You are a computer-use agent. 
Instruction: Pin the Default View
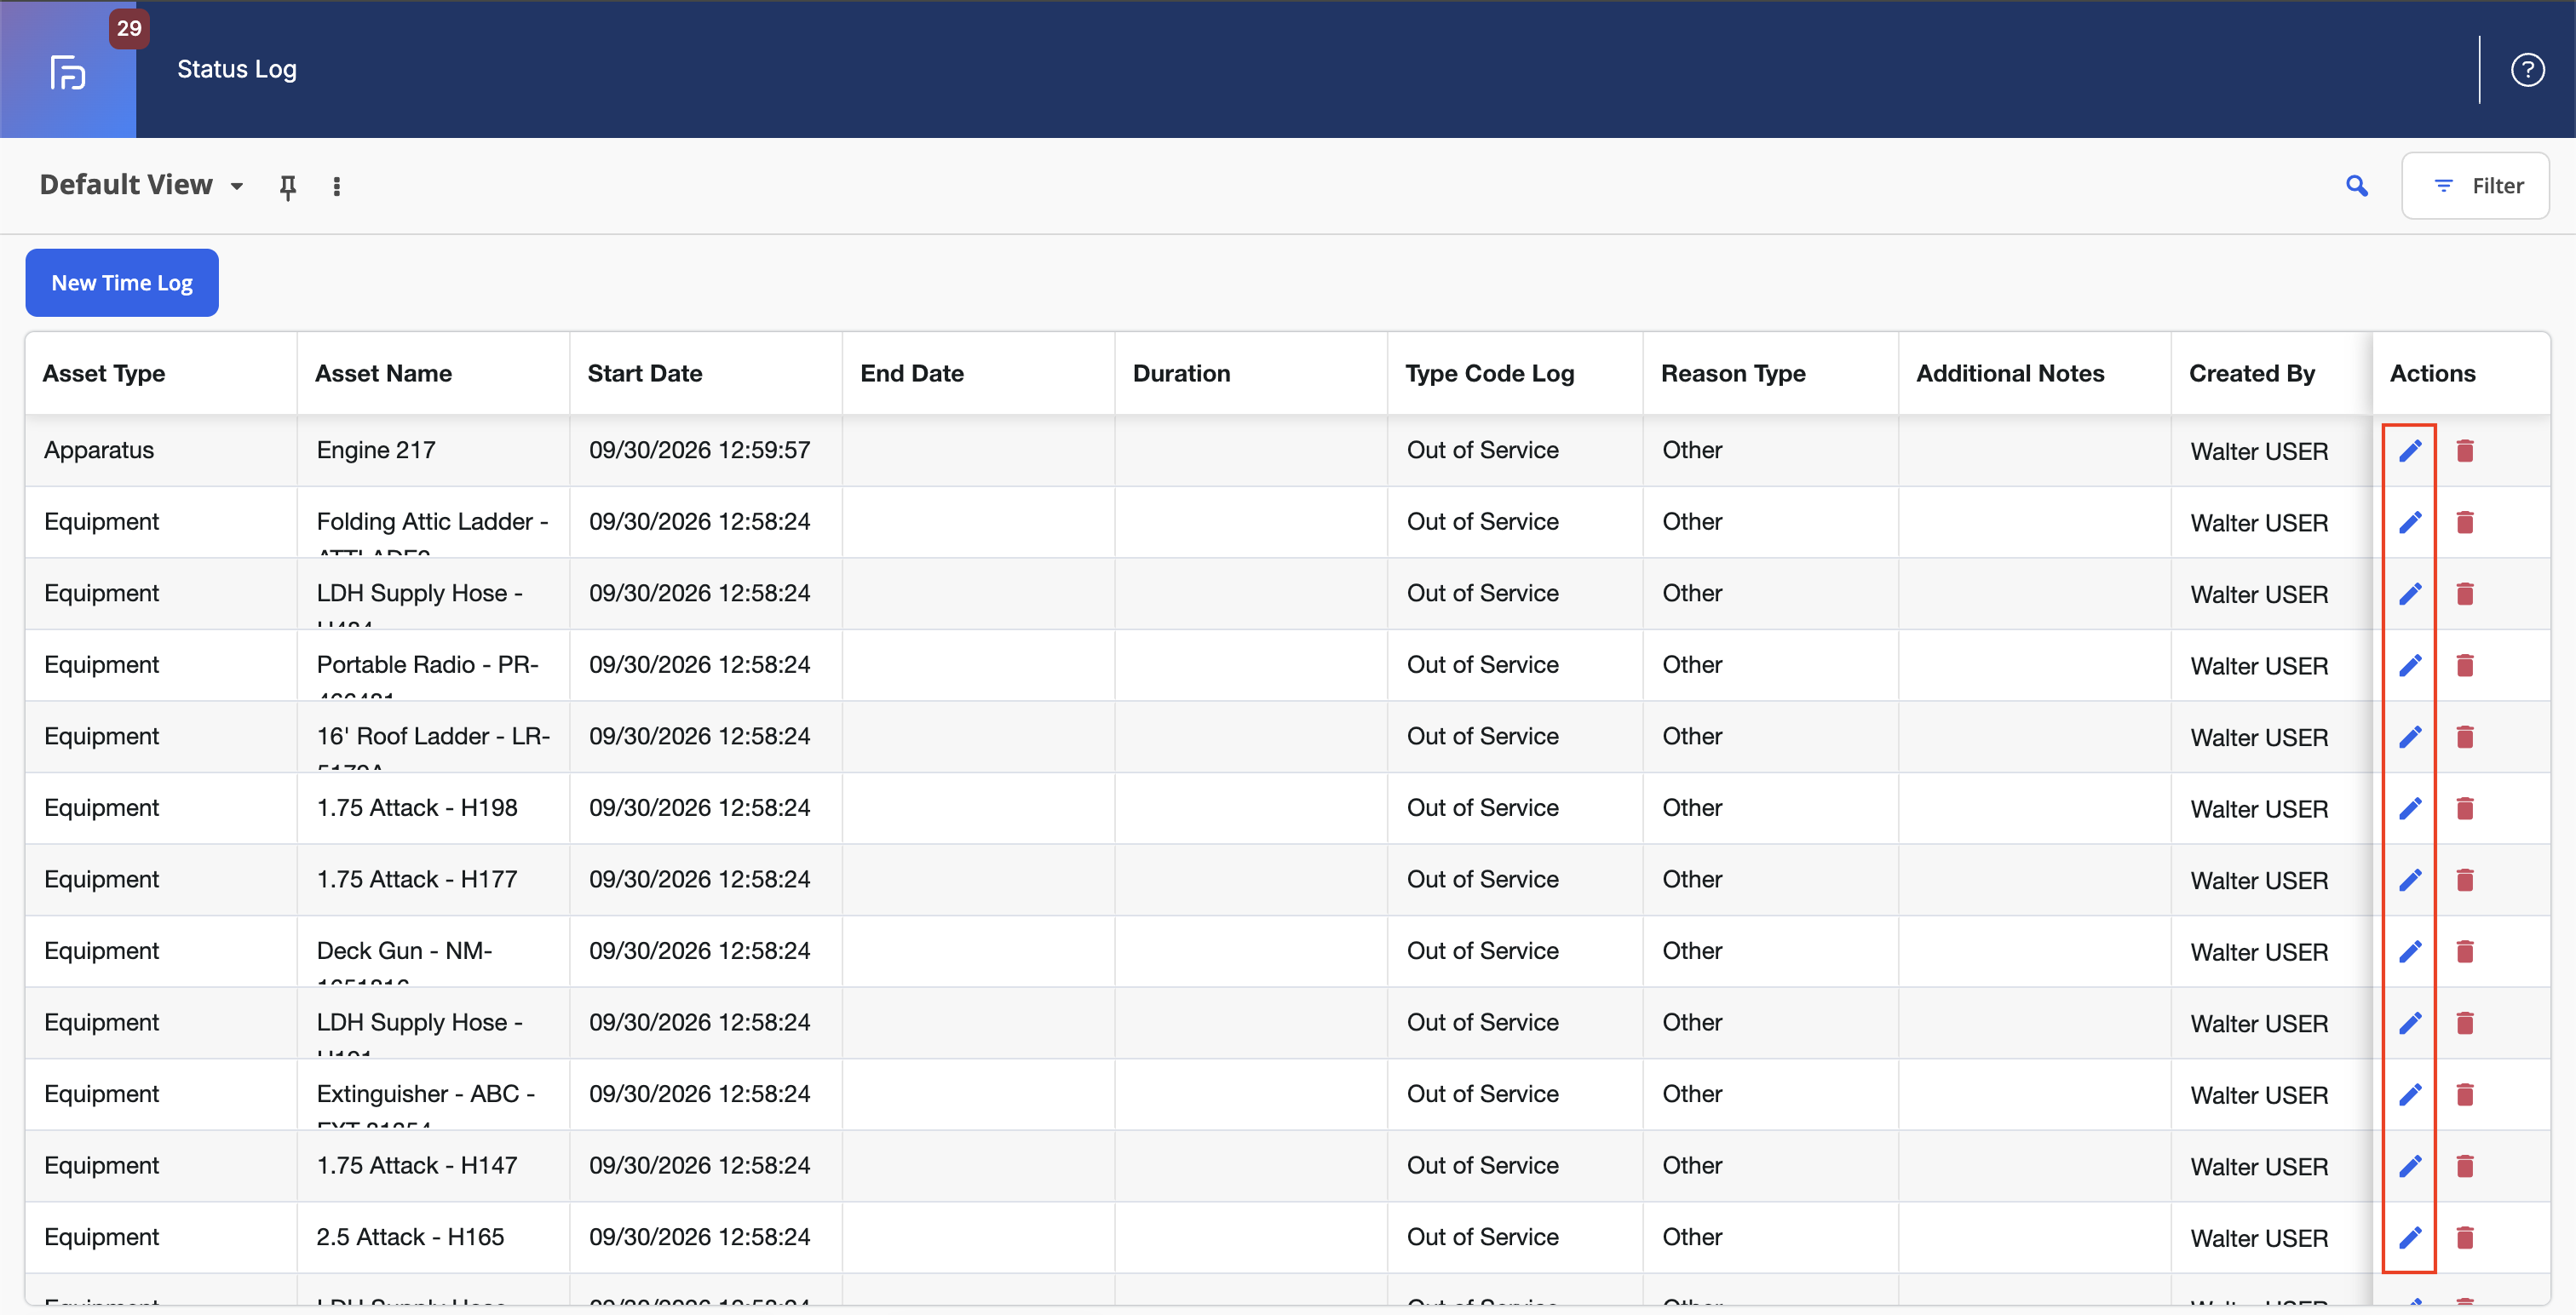pos(288,187)
